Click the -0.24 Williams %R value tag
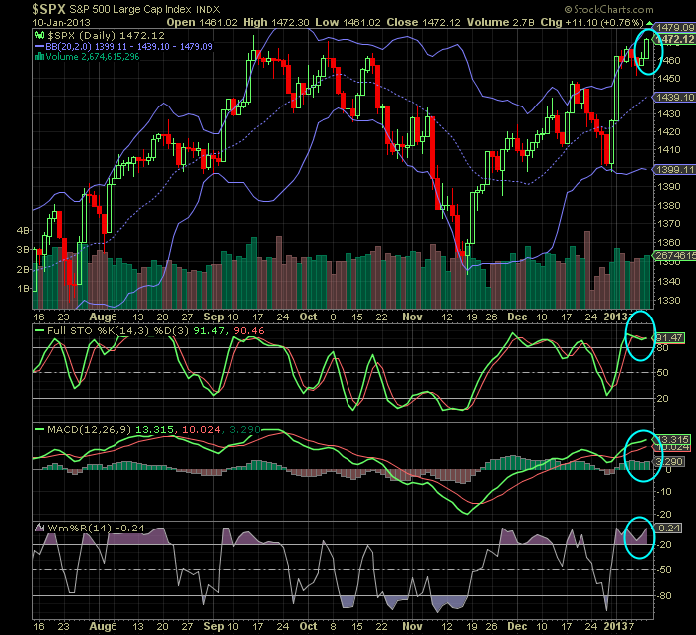 click(x=668, y=529)
